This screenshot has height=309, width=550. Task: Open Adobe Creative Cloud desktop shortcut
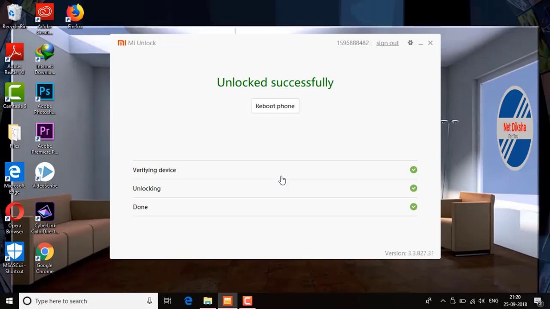pos(45,19)
